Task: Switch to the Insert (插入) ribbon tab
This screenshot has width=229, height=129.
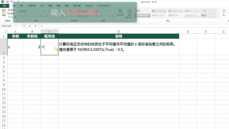Action: (x=22, y=6)
